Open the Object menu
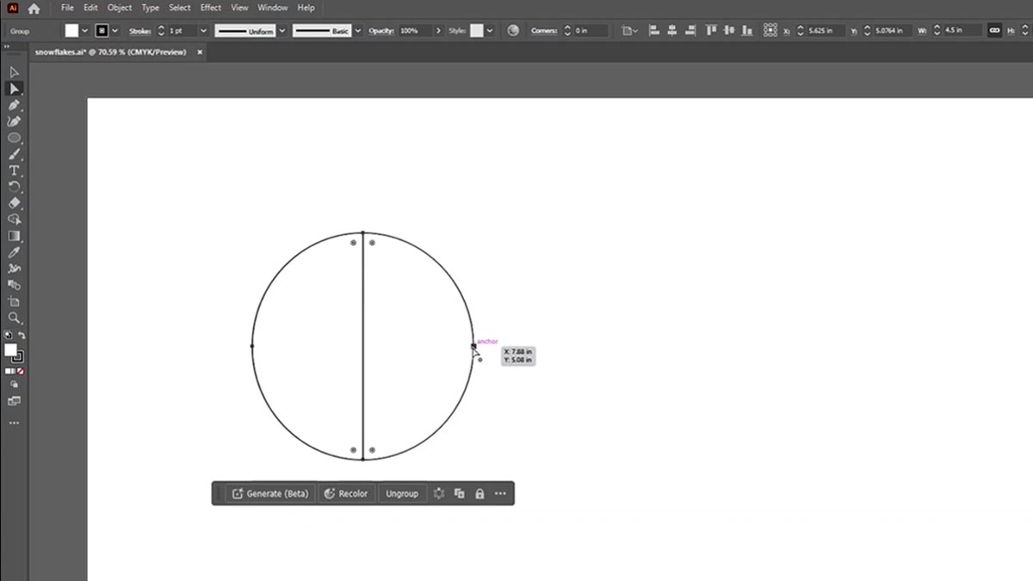Screen dimensions: 1033x581 tap(120, 8)
